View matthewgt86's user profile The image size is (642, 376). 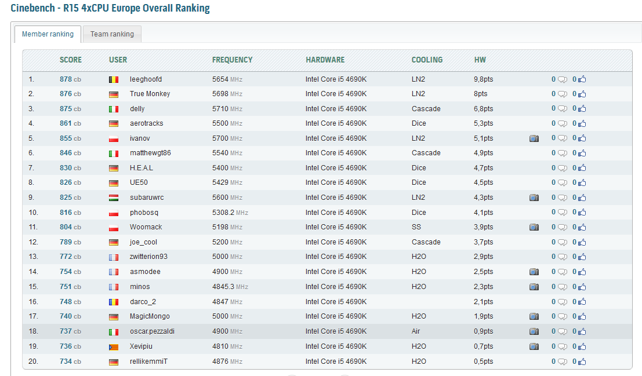tap(150, 153)
